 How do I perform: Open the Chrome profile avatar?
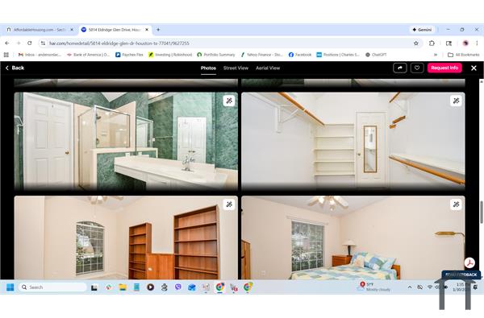465,43
